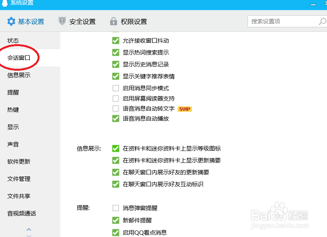Screen dimensions: 327x237
Task: Disable 语音消息自动播放
Action: 116,119
